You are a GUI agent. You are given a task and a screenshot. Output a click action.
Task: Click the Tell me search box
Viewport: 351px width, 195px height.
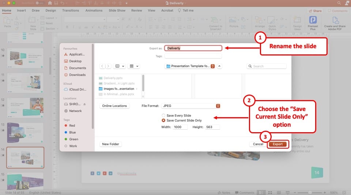(x=186, y=11)
